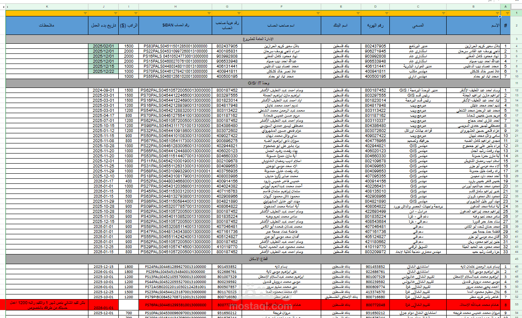Click the job title cell رئيس قسم البرمجة

[x=418, y=101]
